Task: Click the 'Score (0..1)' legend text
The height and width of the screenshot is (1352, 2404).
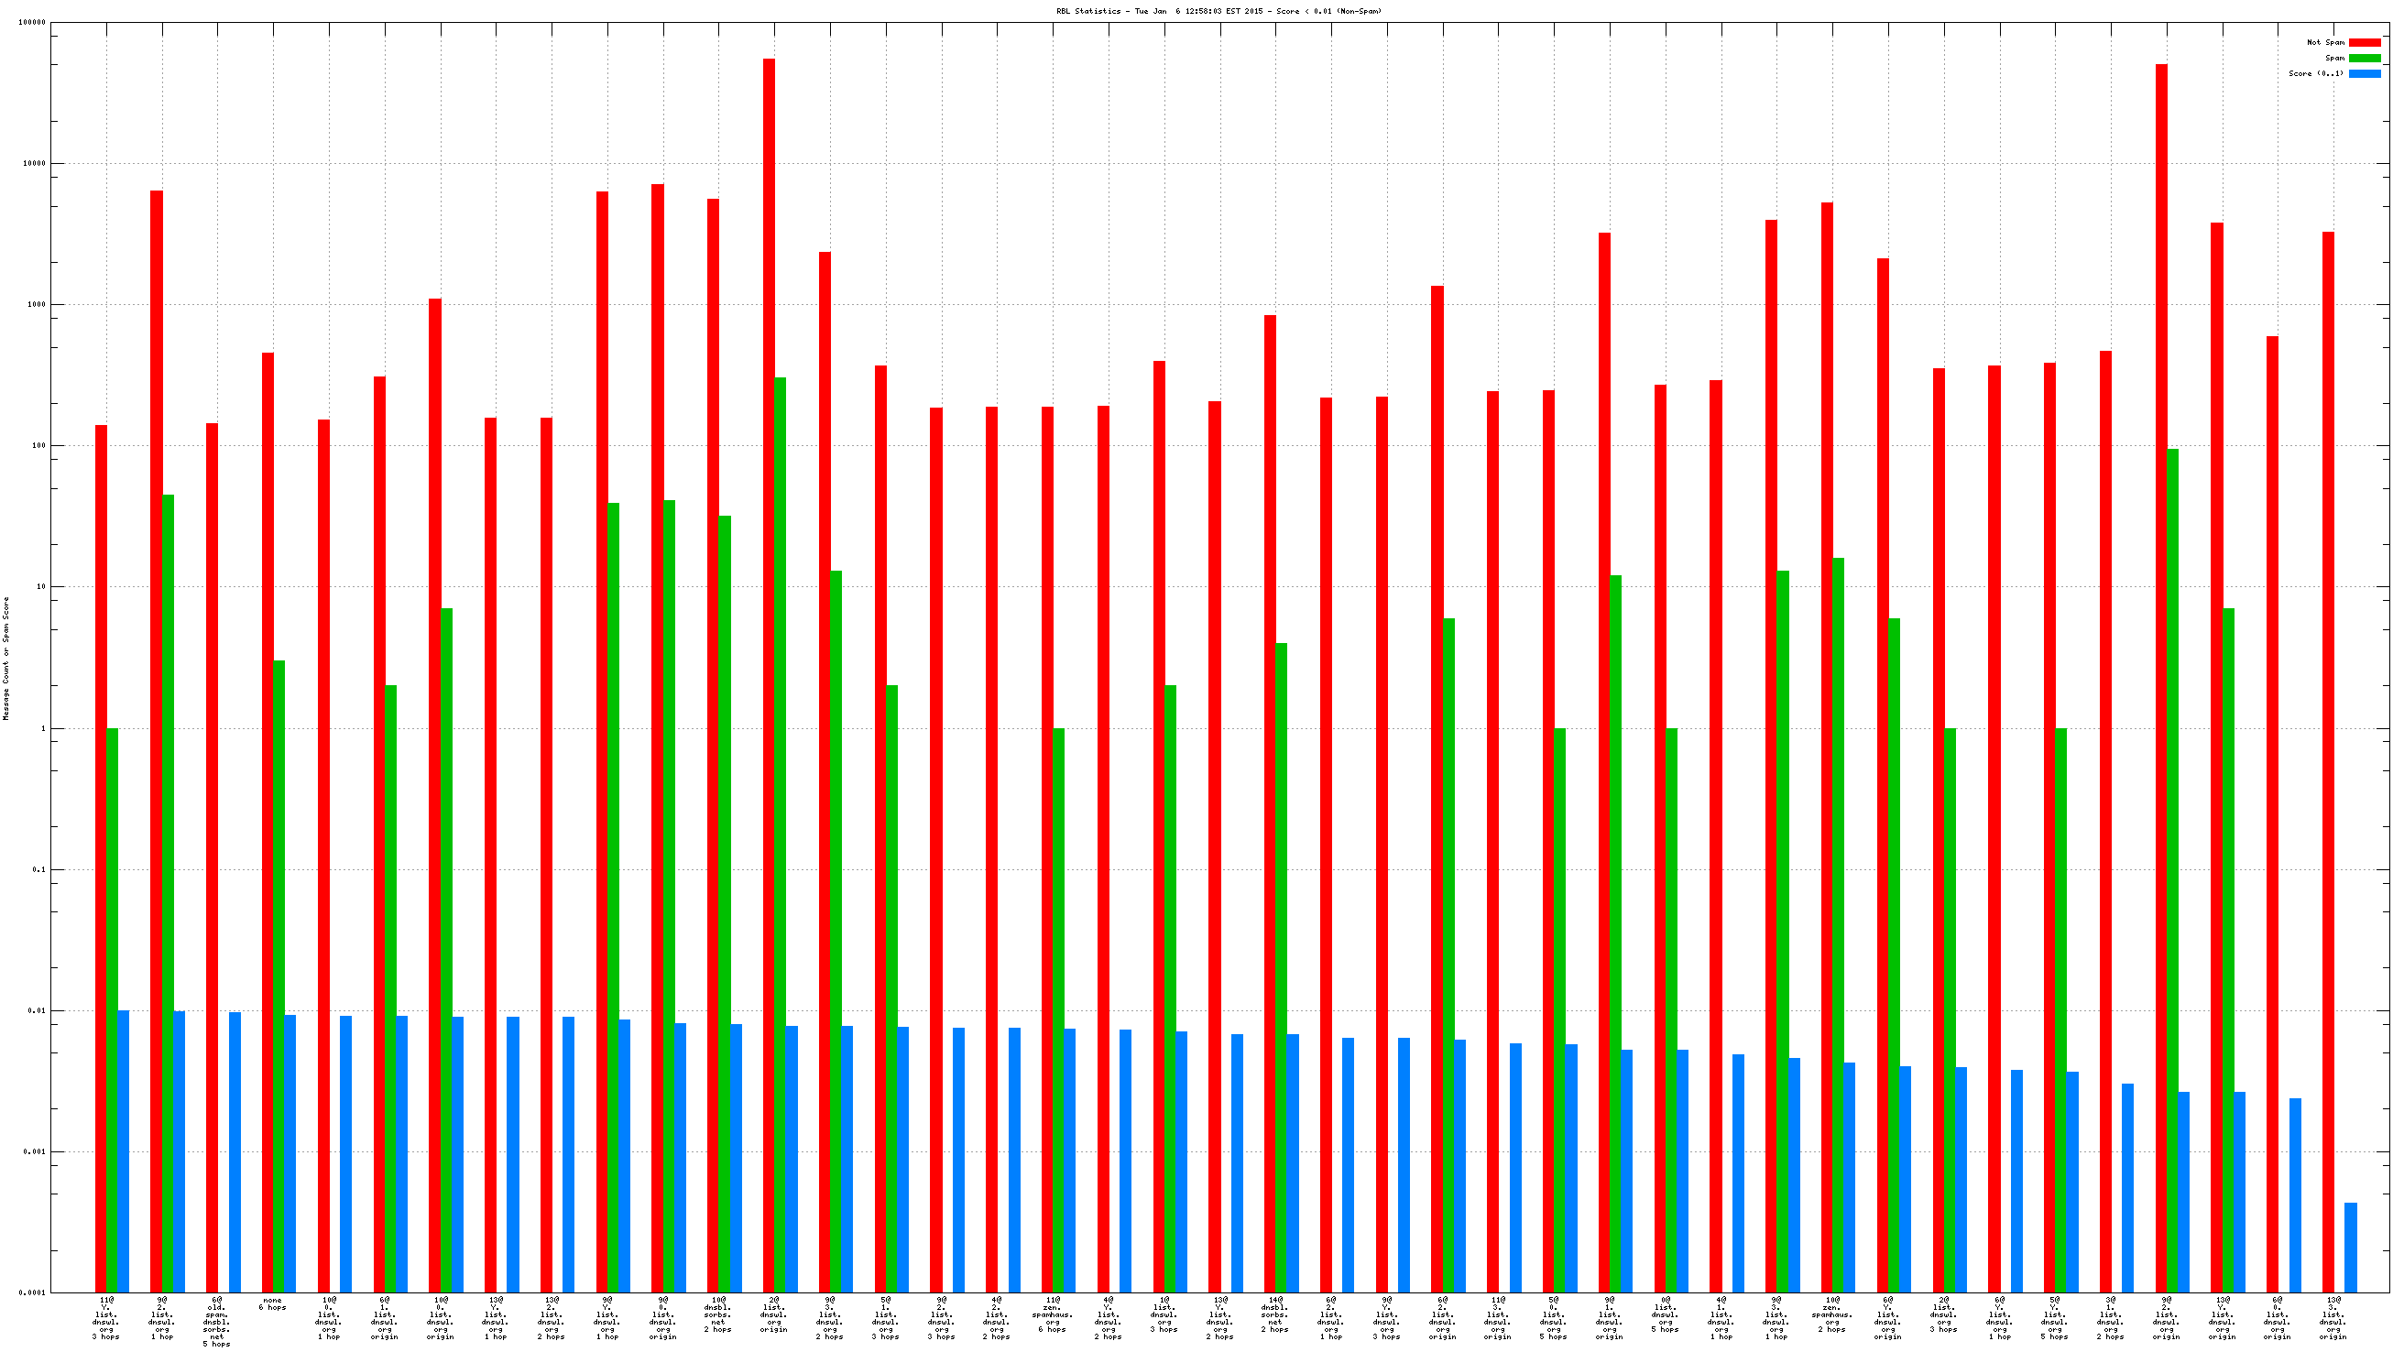Action: (2315, 73)
